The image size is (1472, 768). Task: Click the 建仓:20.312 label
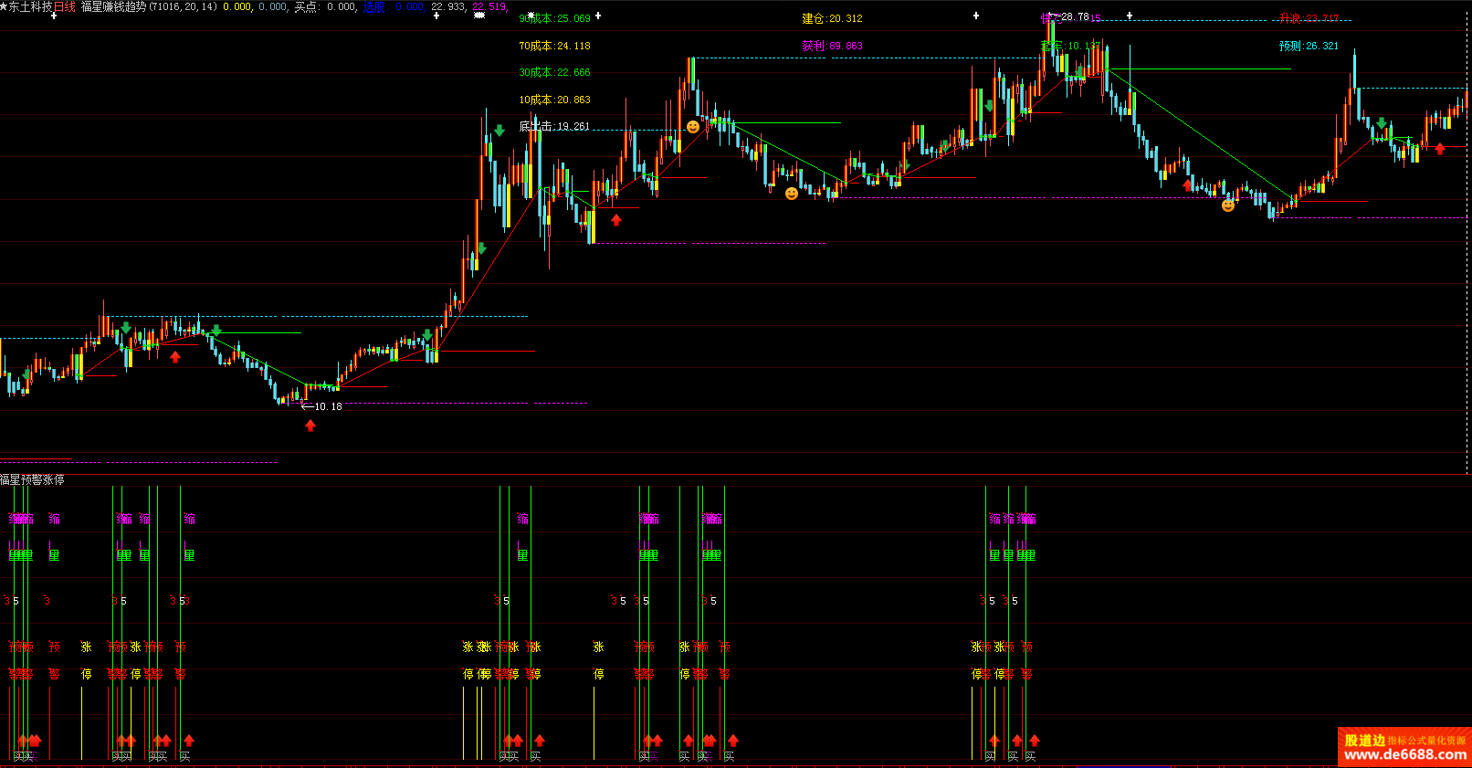[832, 18]
